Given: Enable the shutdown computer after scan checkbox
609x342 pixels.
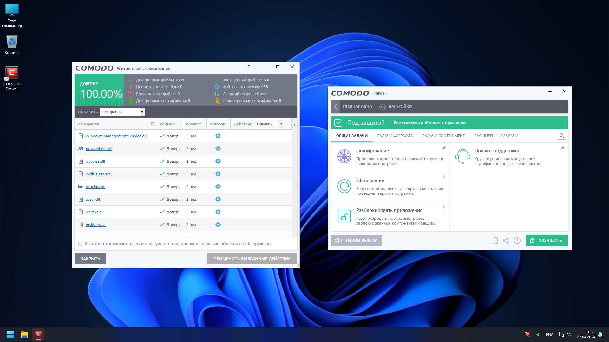Looking at the screenshot, I should 81,244.
